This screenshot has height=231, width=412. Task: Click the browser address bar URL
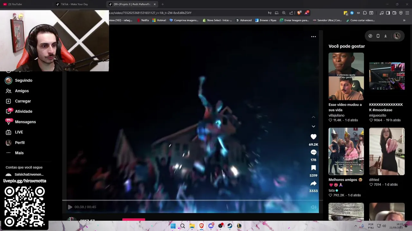(150, 13)
